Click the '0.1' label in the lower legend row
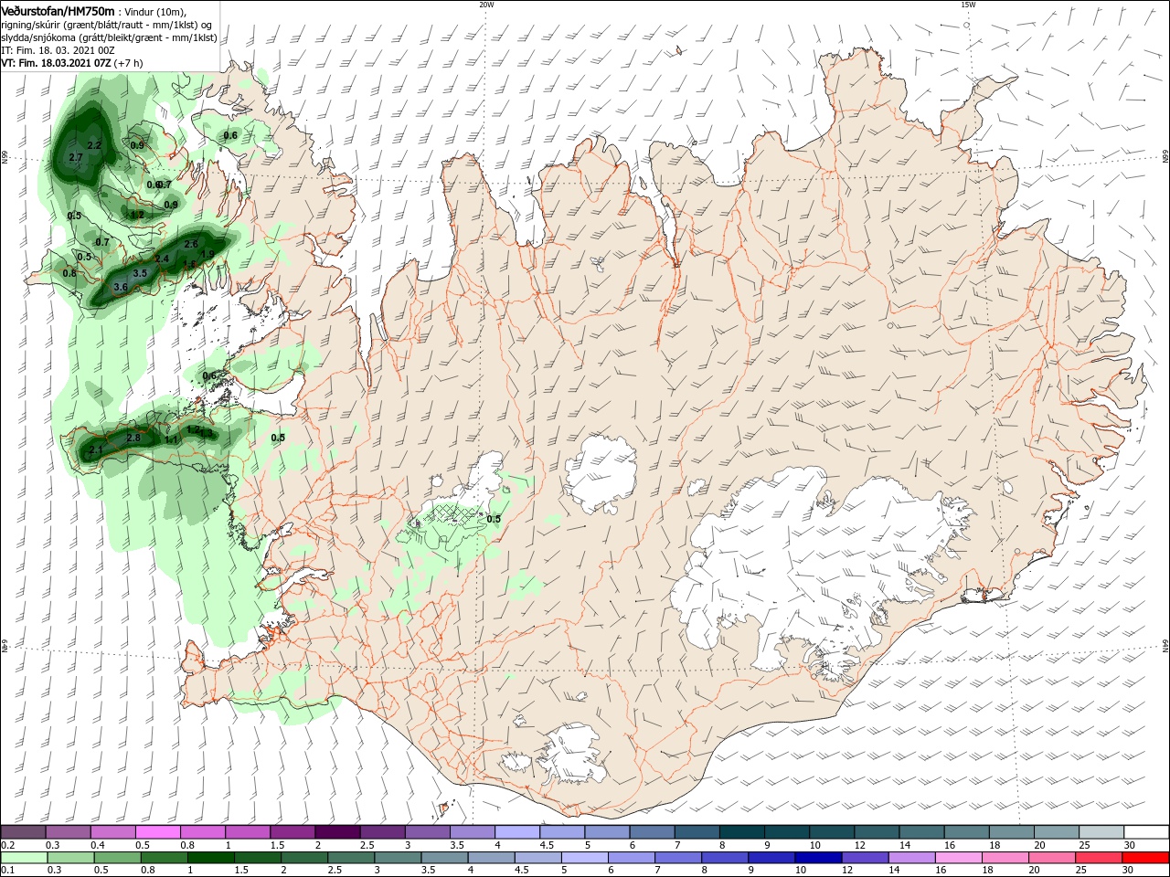 click(x=7, y=871)
